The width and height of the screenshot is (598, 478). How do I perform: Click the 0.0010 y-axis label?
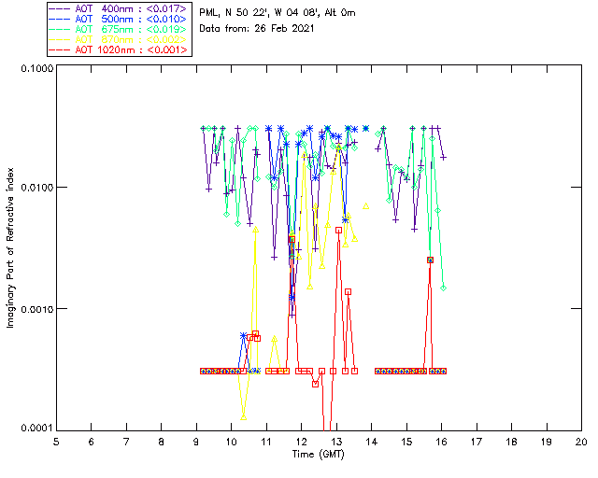[x=36, y=309]
